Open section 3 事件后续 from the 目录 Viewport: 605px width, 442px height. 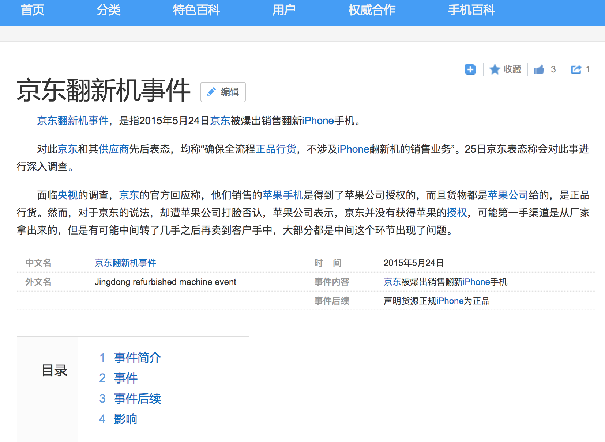tap(137, 399)
